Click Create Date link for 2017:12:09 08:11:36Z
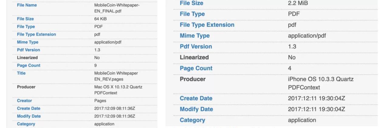Screen dimensions: 384x128 pos(29,109)
